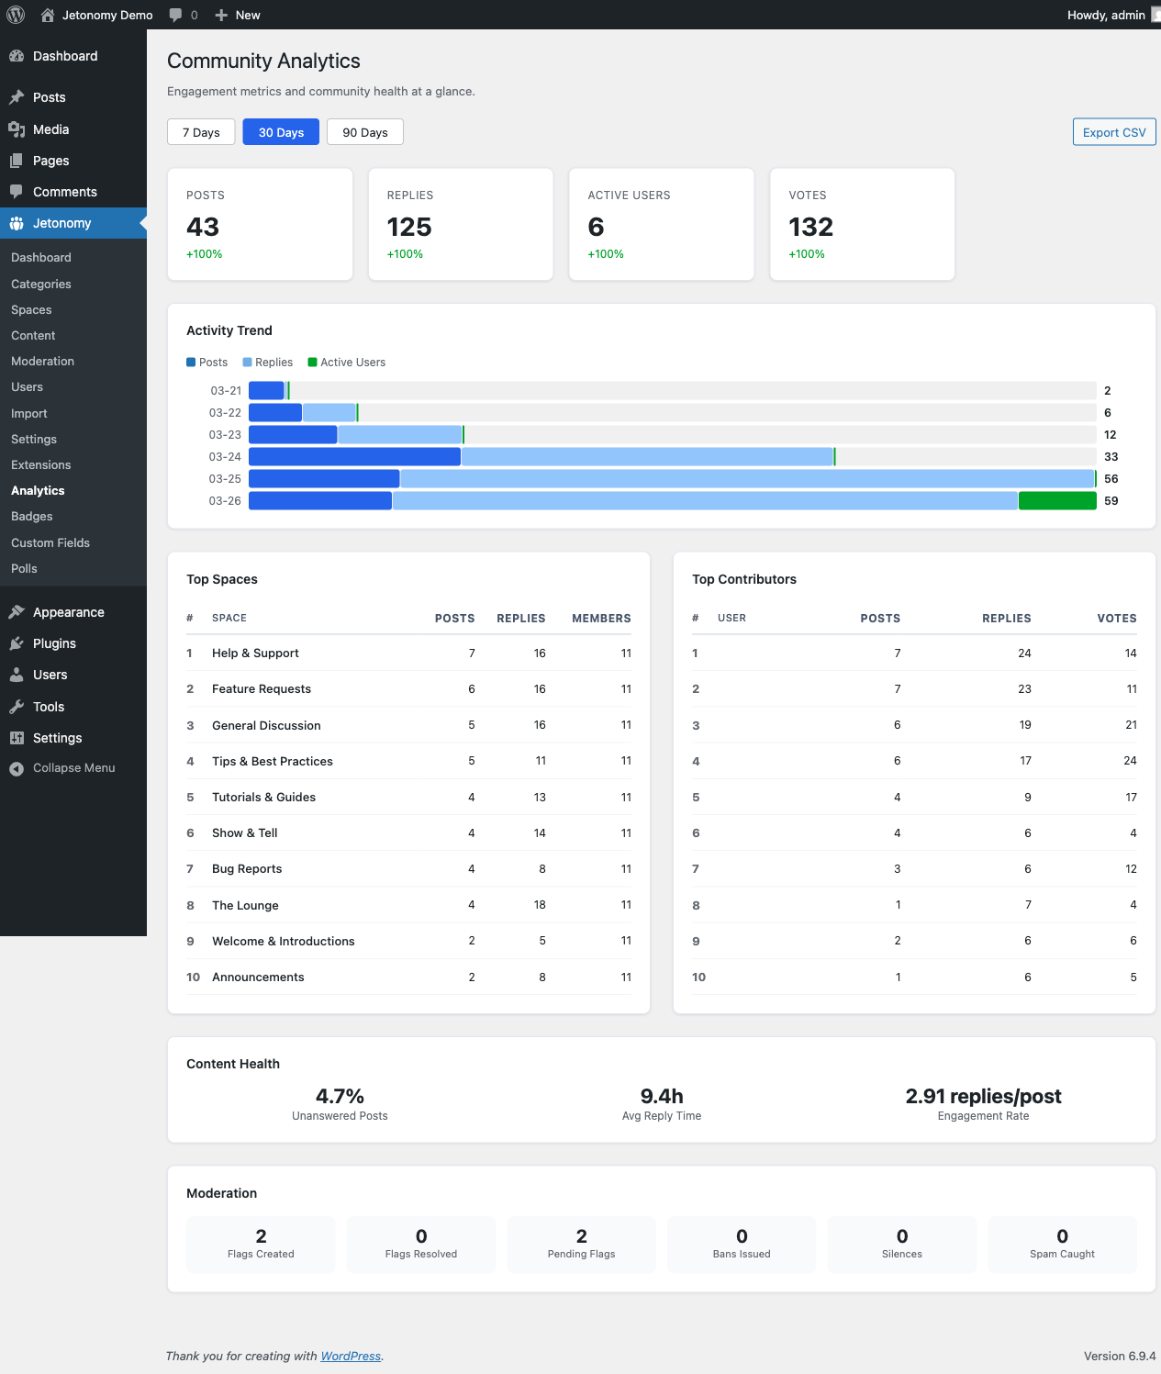The image size is (1161, 1374).
Task: Select the Media library icon
Action: pyautogui.click(x=17, y=128)
